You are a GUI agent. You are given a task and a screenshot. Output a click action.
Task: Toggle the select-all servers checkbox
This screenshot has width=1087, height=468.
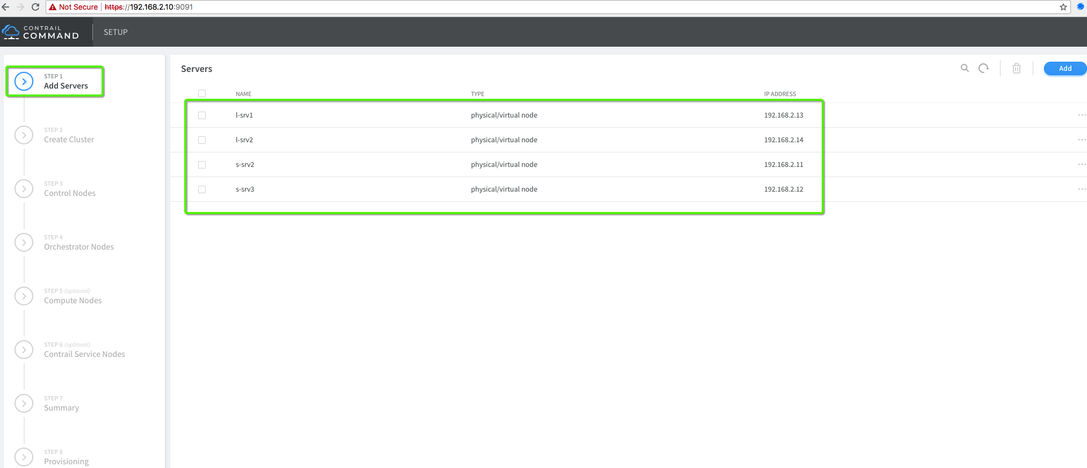(x=202, y=93)
